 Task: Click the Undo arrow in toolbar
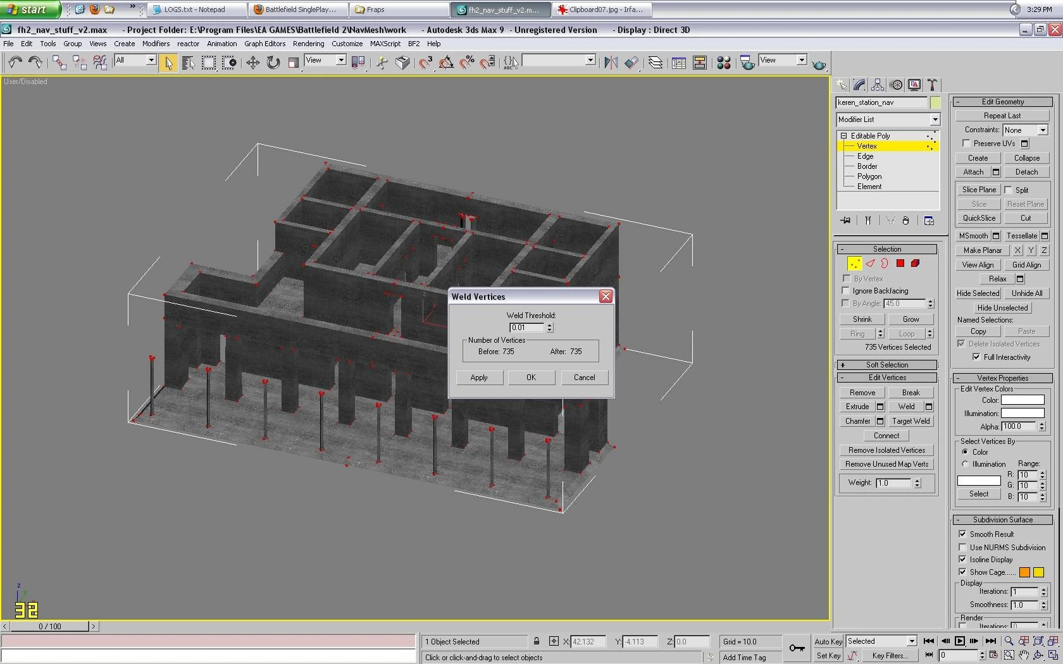(x=15, y=62)
